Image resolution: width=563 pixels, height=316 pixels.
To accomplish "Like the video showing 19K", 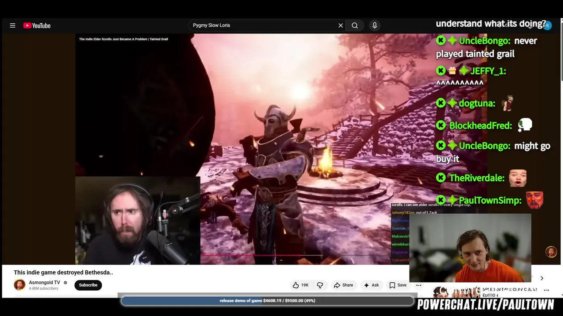I will (x=300, y=285).
